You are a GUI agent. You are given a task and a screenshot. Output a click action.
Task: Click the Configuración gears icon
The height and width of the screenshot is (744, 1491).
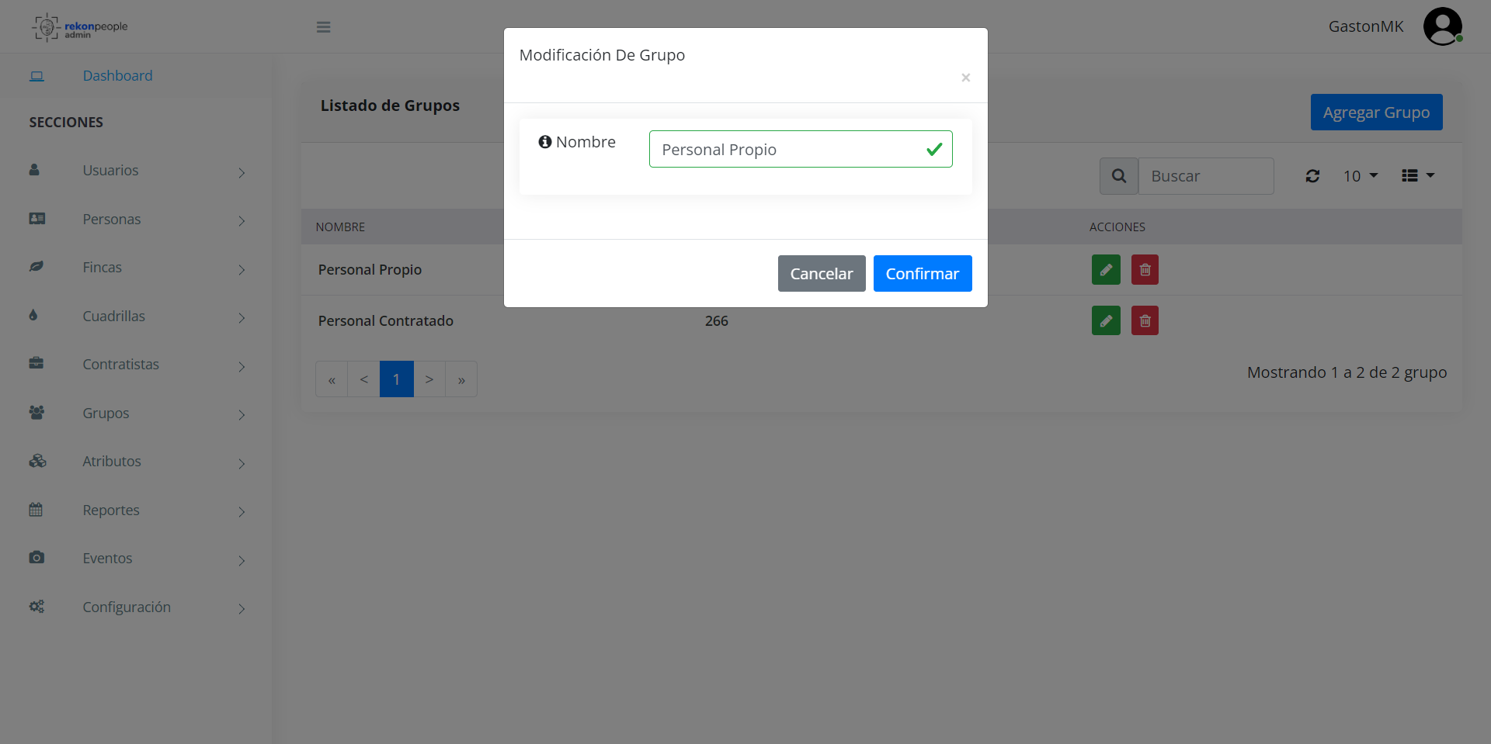36,607
